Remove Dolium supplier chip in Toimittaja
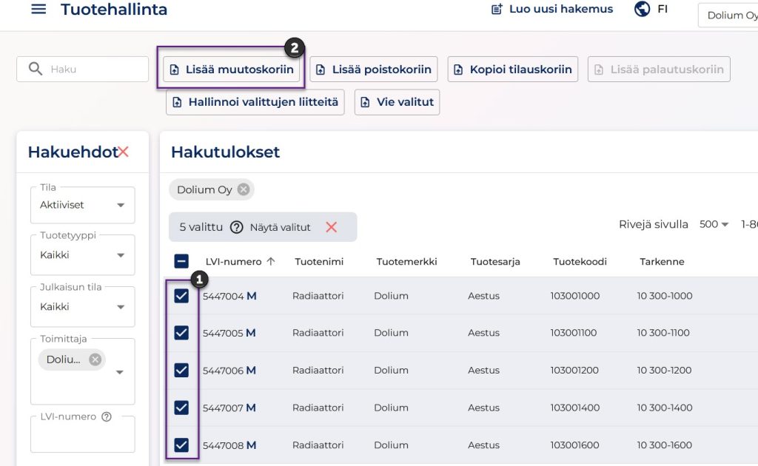 click(x=95, y=359)
